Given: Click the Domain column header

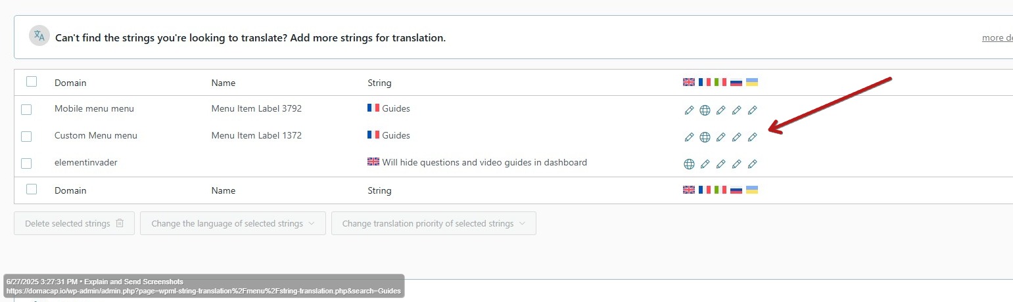Looking at the screenshot, I should coord(70,83).
